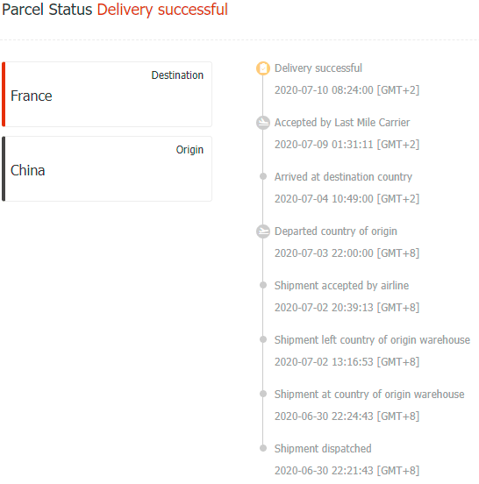
Task: Click the Shipment dispatched event text
Action: point(323,449)
